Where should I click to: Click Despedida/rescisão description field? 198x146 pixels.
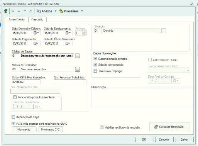pos(47,56)
